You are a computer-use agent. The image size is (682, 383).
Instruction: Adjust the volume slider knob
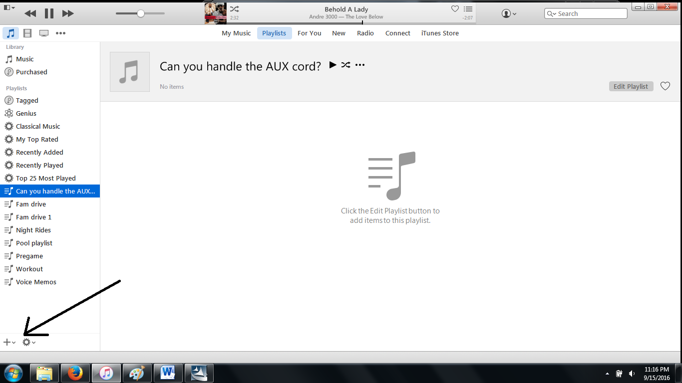pos(141,13)
